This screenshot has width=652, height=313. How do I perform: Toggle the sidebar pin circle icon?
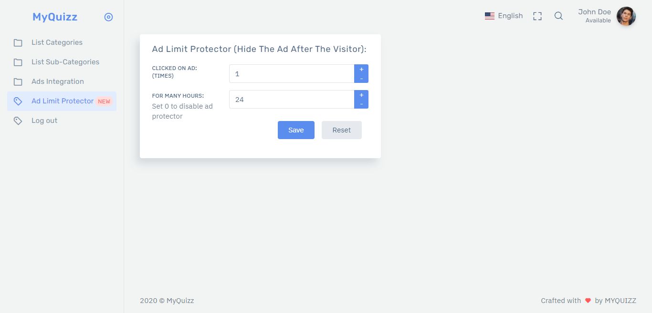pyautogui.click(x=108, y=17)
